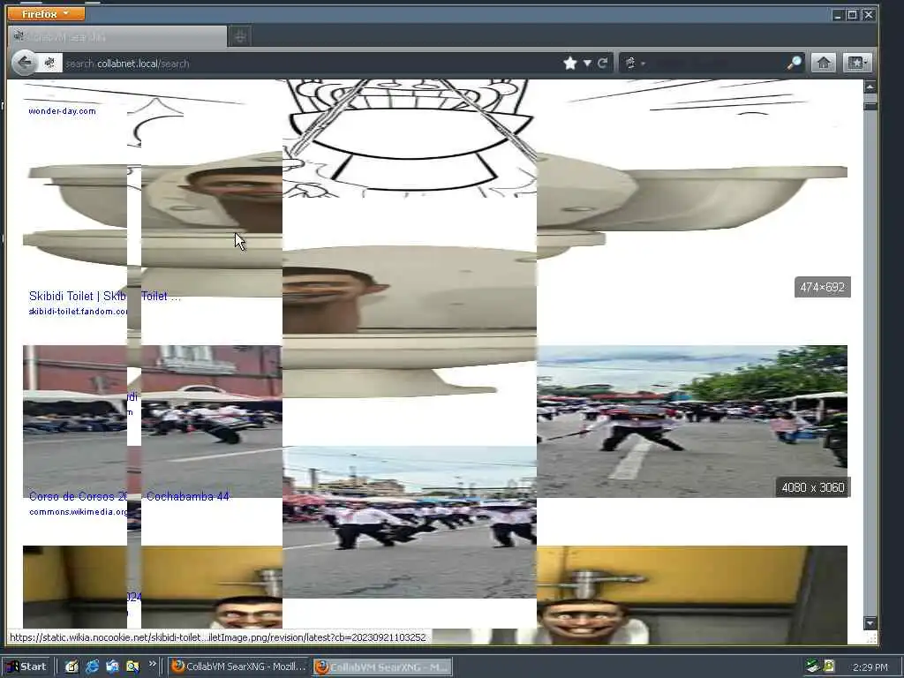Open the Bookmarks menu toolbar button
The width and height of the screenshot is (904, 678).
856,63
